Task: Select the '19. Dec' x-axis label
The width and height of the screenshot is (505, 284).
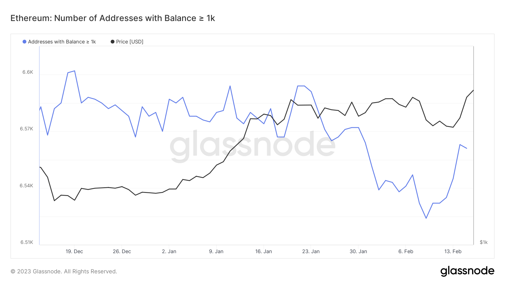Action: 74,251
